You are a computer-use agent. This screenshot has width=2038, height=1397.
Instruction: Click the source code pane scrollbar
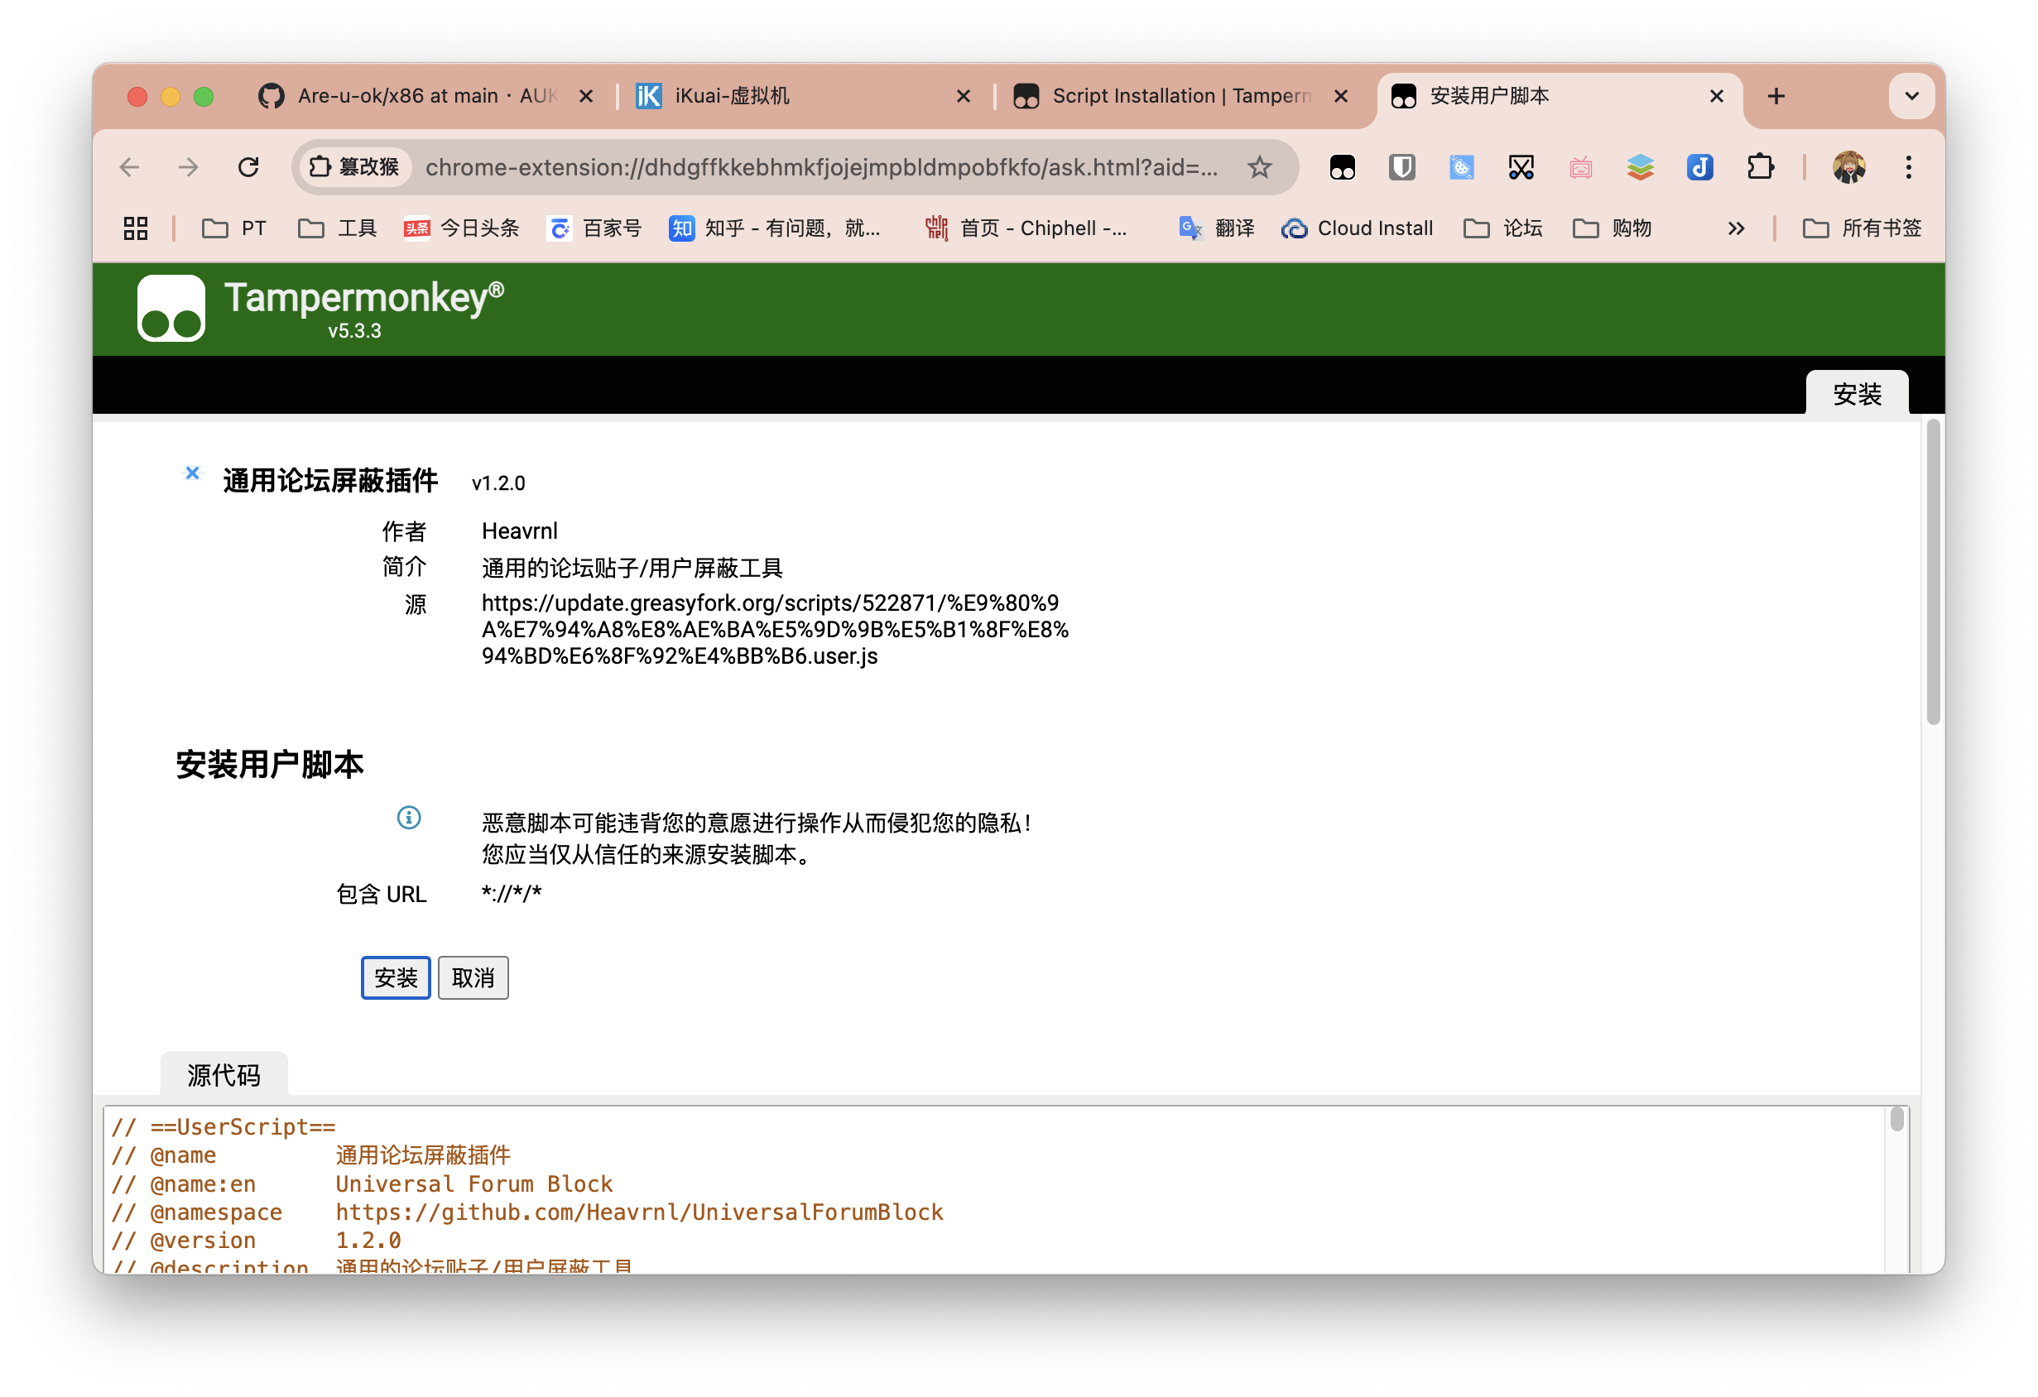click(x=1896, y=1120)
